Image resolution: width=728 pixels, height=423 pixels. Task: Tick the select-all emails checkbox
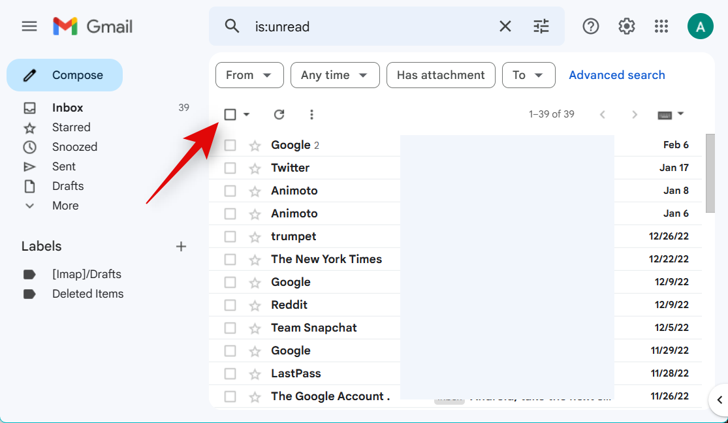pos(230,115)
